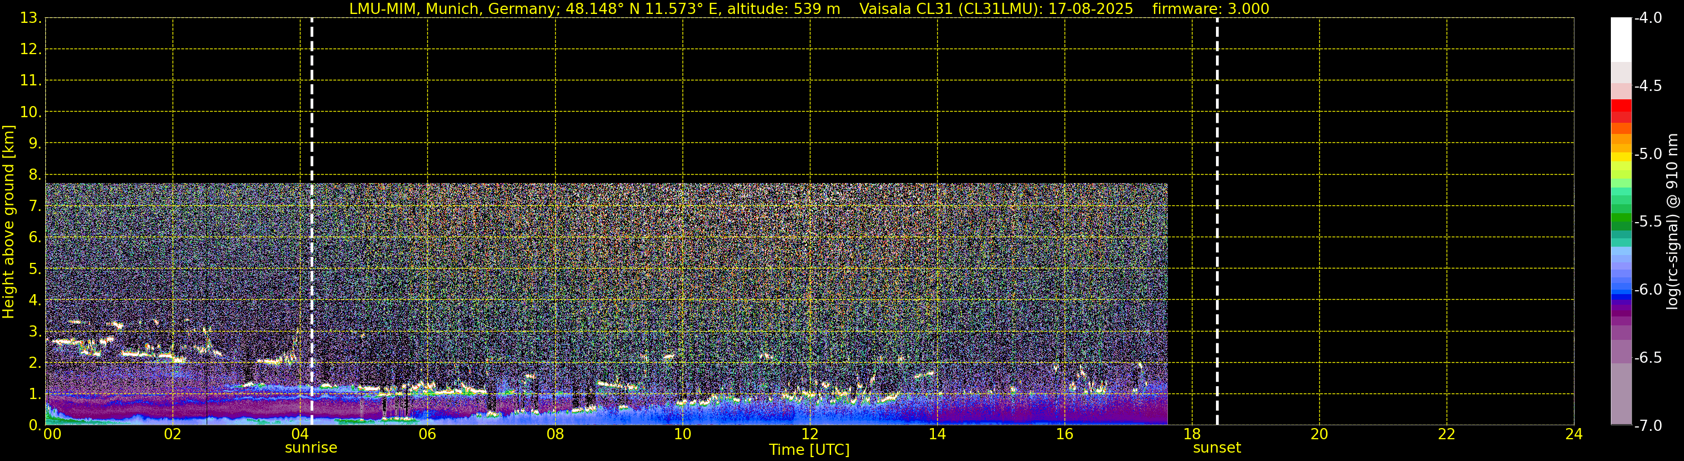Click the height axis tick label '1'
The width and height of the screenshot is (1684, 461).
[x=35, y=393]
